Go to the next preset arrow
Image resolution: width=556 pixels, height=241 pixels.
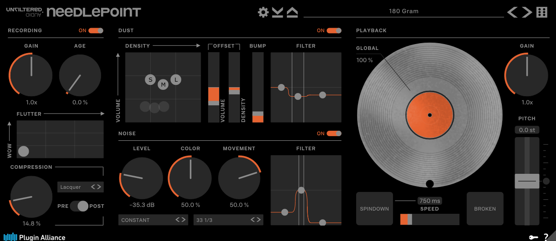(527, 12)
